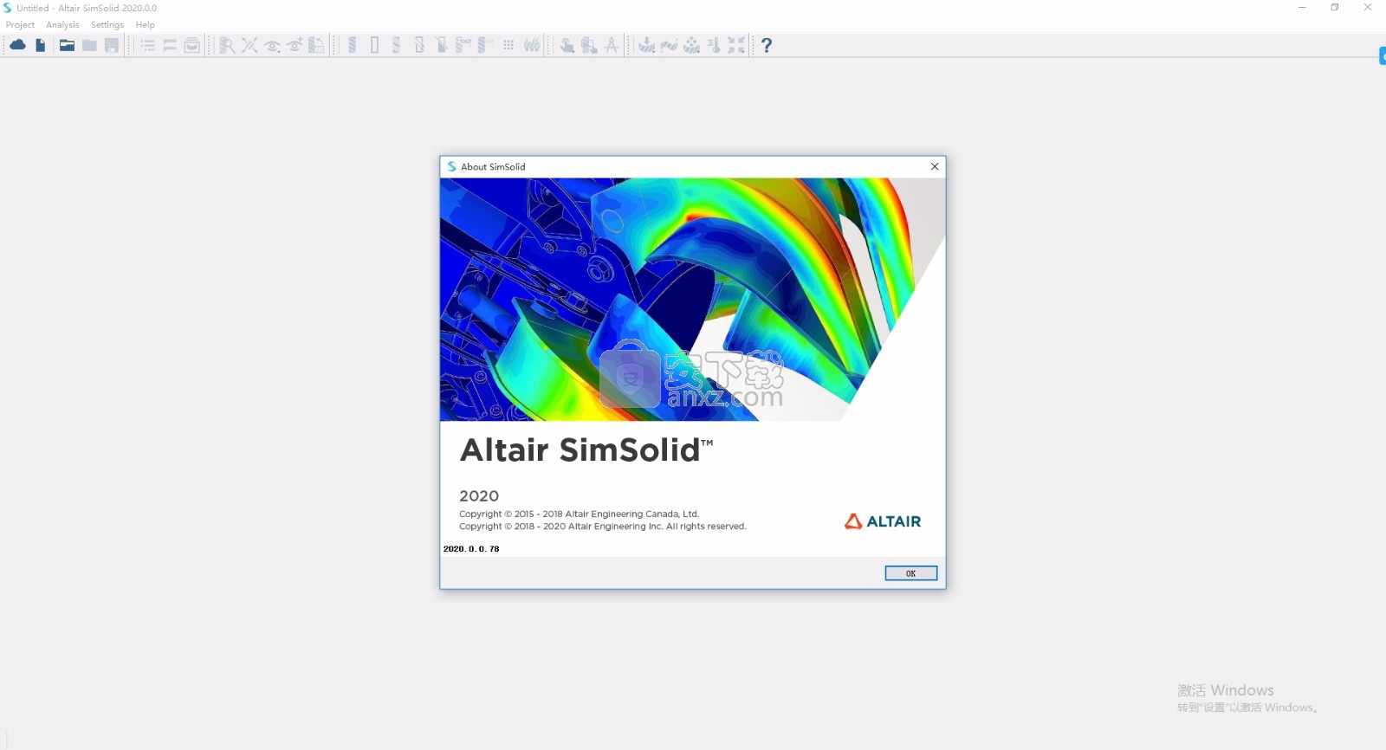Open a project using the blue open-folder icon

pos(67,45)
